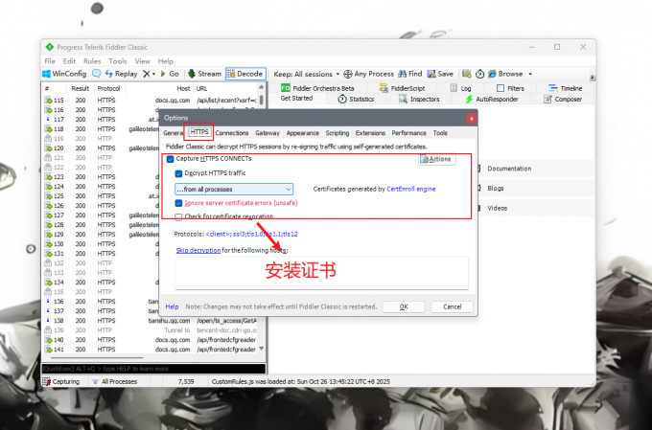The width and height of the screenshot is (652, 430).
Task: Enable Check for certificate revocation
Action: [178, 217]
